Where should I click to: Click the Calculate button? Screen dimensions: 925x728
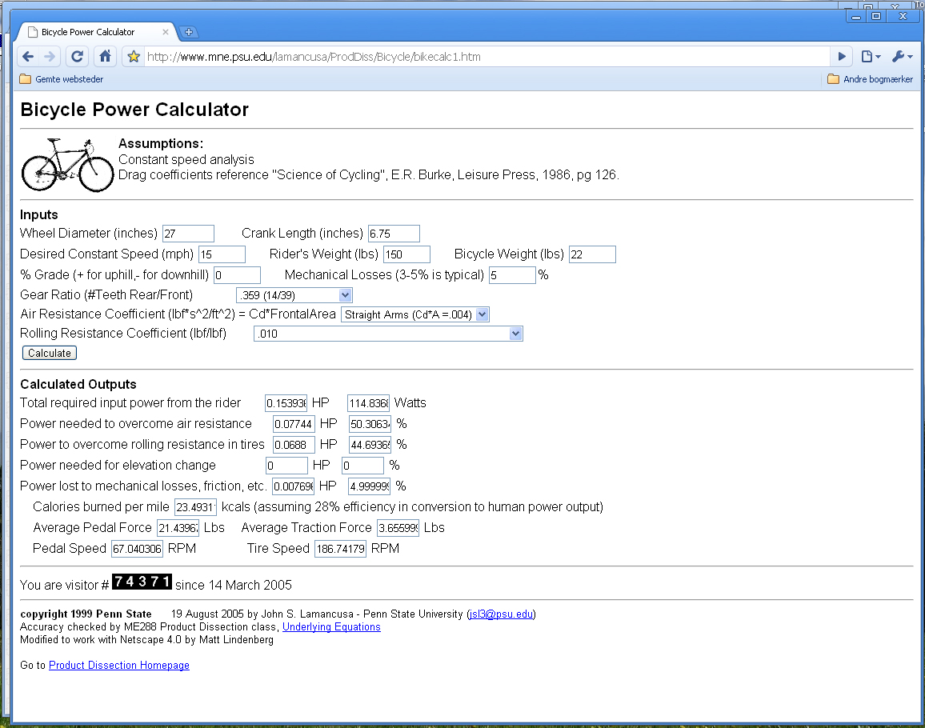coord(50,353)
